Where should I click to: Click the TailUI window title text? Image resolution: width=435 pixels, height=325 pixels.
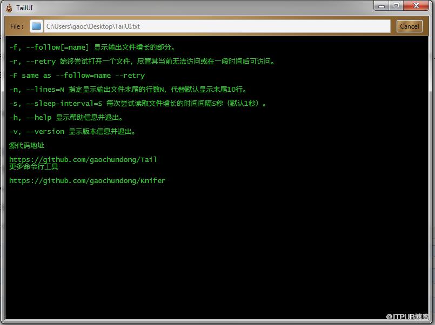click(24, 8)
